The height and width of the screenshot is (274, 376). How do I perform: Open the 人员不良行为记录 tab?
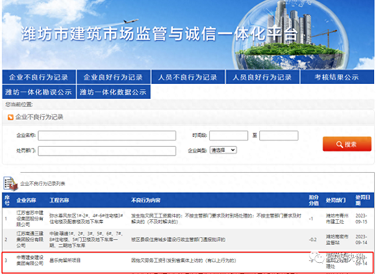click(x=188, y=77)
